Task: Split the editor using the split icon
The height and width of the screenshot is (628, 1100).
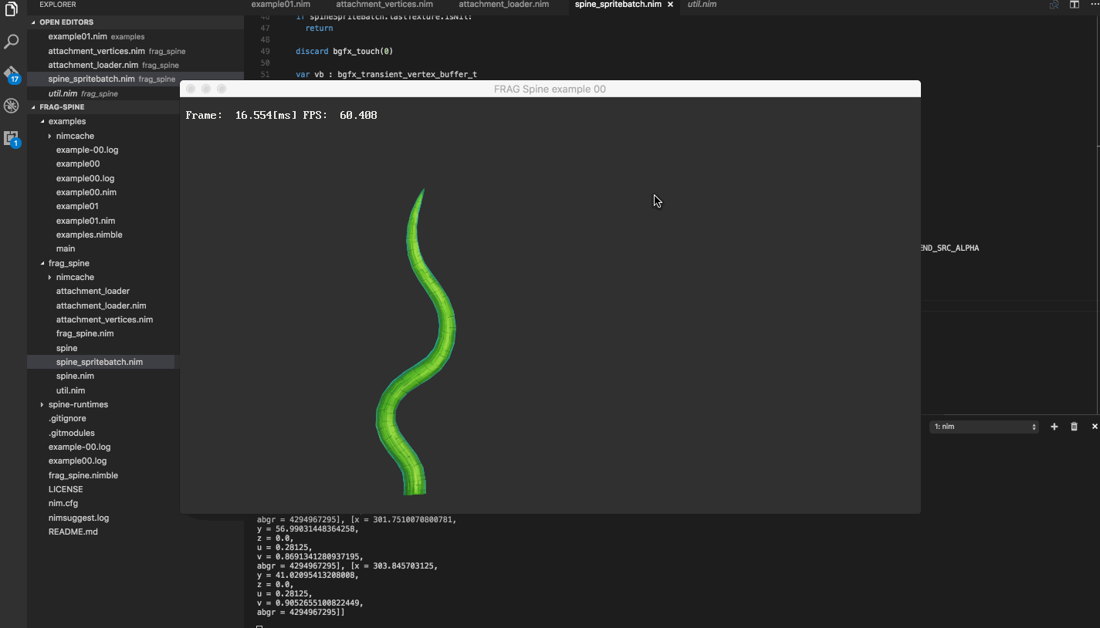Action: (x=1074, y=5)
